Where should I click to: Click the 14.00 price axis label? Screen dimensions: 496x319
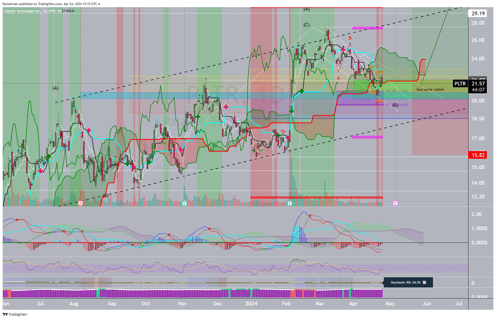click(478, 183)
